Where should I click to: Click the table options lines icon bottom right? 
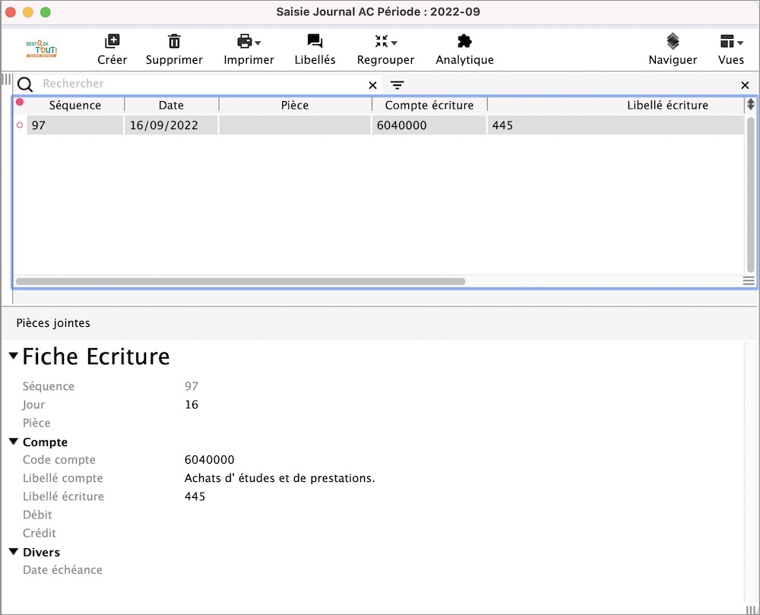(x=749, y=281)
